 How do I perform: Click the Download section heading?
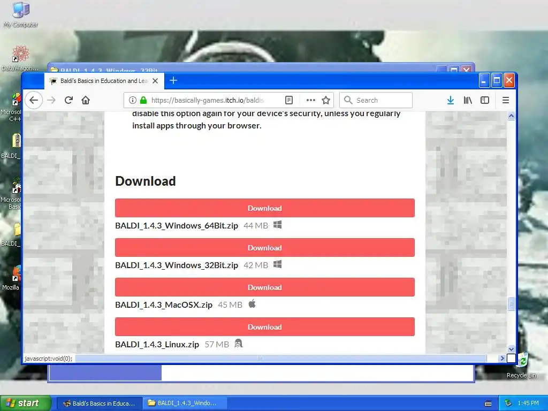pyautogui.click(x=146, y=181)
